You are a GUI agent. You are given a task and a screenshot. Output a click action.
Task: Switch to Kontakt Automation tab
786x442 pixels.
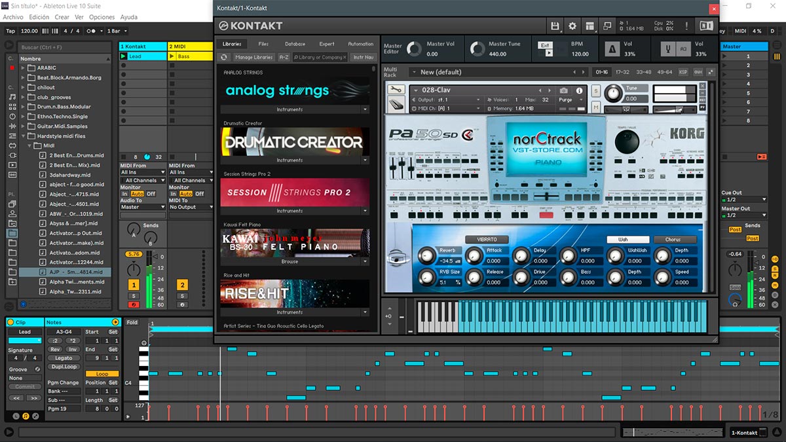pos(360,44)
